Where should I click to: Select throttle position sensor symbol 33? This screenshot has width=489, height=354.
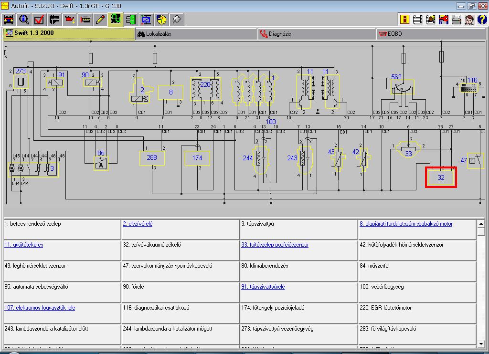(x=408, y=150)
